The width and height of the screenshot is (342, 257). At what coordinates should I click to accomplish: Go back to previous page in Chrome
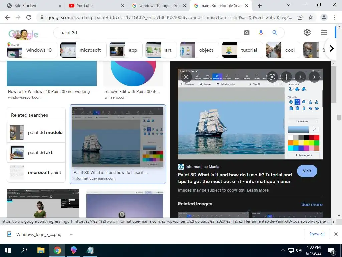(x=7, y=17)
